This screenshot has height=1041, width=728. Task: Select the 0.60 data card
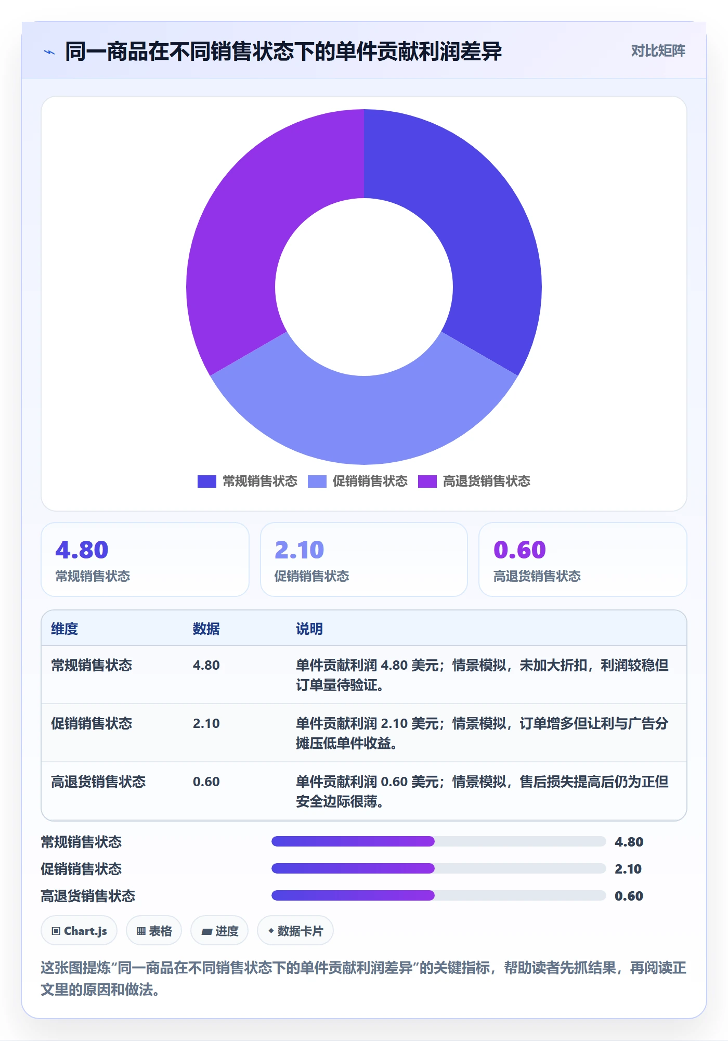coord(583,559)
